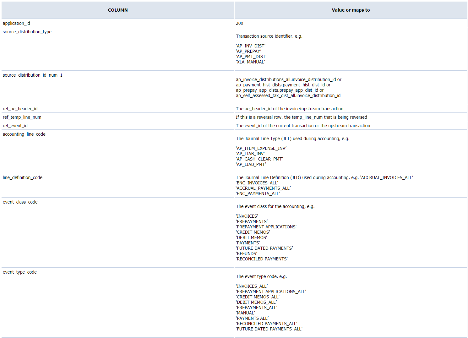Click the Value or maps to header
Screen dimensions: 468x338
[x=351, y=10]
